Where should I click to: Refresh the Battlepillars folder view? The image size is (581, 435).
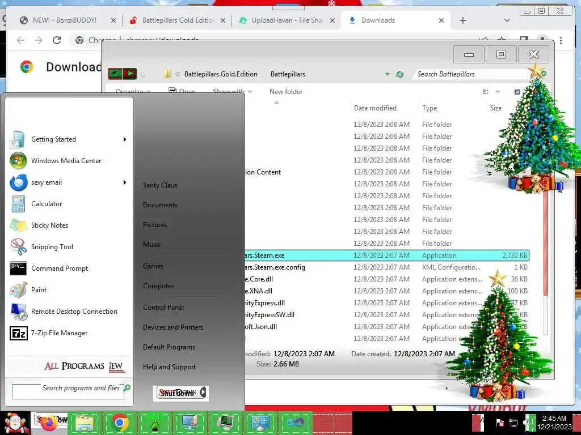pyautogui.click(x=400, y=74)
